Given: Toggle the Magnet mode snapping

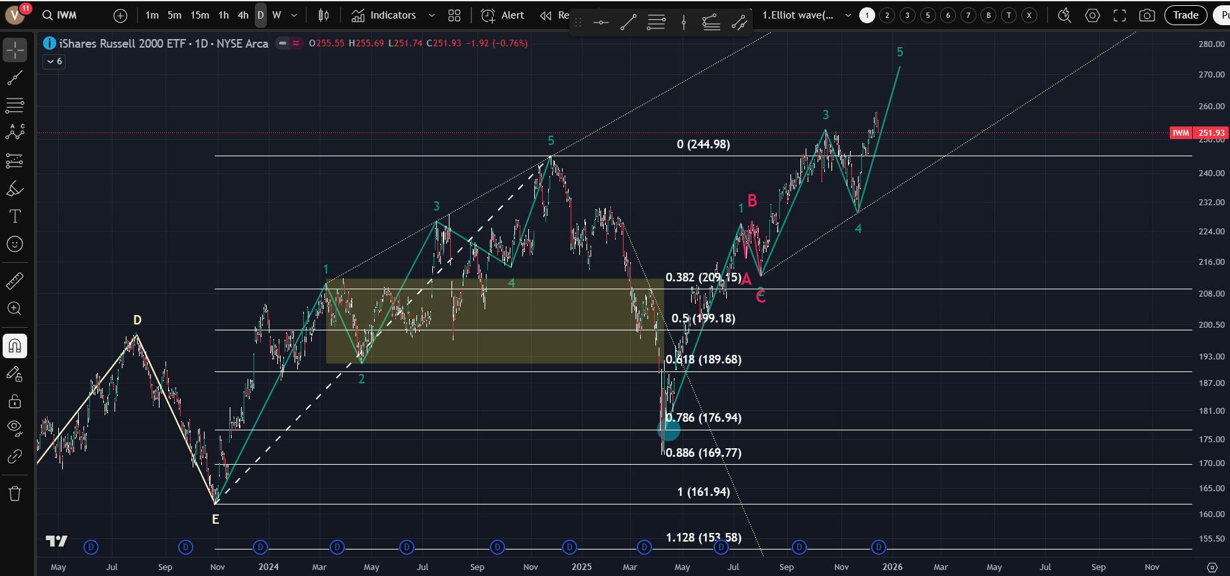Looking at the screenshot, I should pyautogui.click(x=15, y=346).
